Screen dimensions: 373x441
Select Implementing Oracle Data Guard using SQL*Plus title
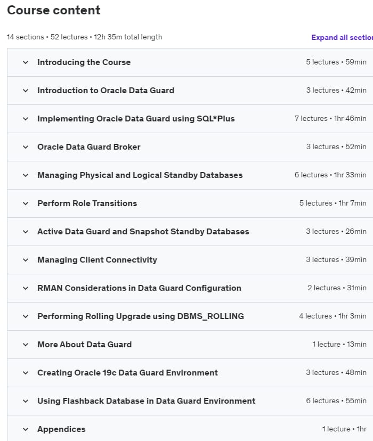136,119
